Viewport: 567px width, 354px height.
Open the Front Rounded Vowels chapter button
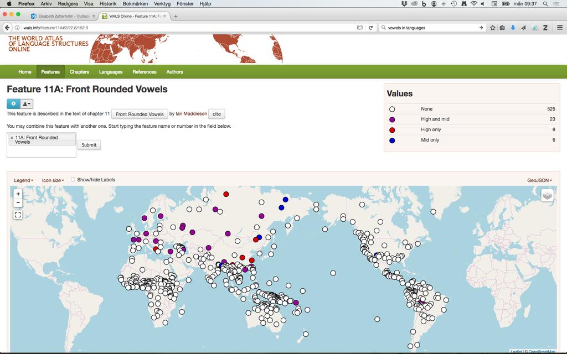[140, 114]
